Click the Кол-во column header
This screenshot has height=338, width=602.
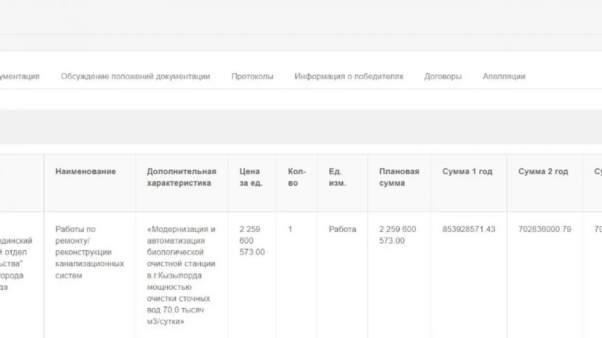pyautogui.click(x=297, y=177)
